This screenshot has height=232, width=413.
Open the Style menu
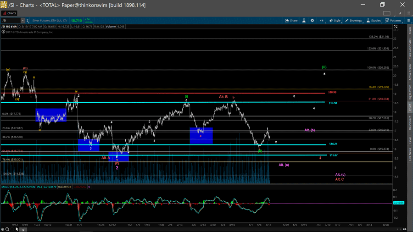[335, 21]
